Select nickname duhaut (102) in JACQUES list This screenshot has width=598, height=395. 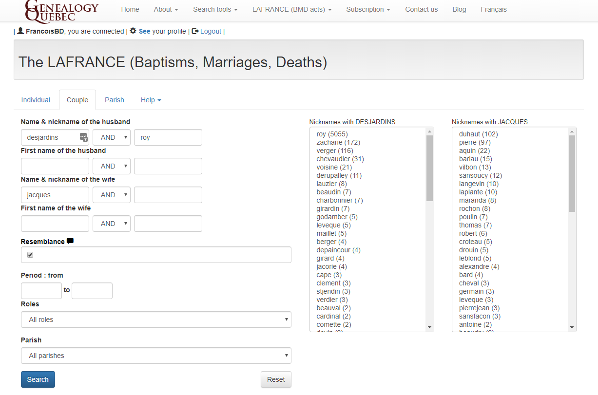[x=479, y=134]
